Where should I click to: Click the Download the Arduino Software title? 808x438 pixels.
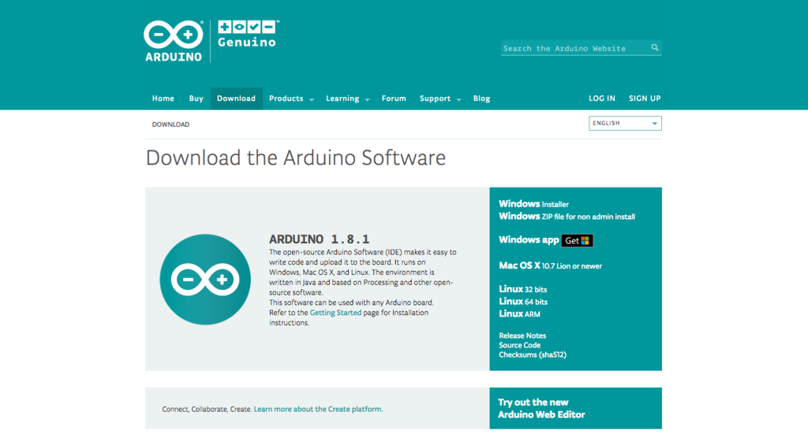pyautogui.click(x=296, y=158)
